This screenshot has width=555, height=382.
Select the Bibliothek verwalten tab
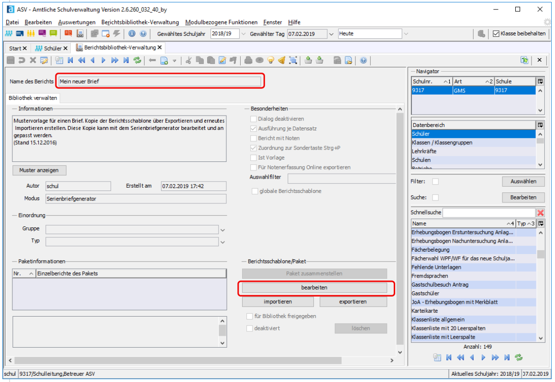[33, 98]
